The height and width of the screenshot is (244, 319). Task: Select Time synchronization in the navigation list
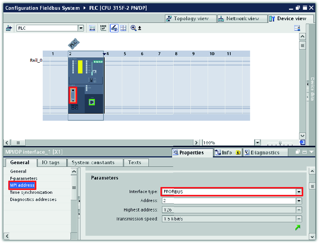tap(31, 192)
